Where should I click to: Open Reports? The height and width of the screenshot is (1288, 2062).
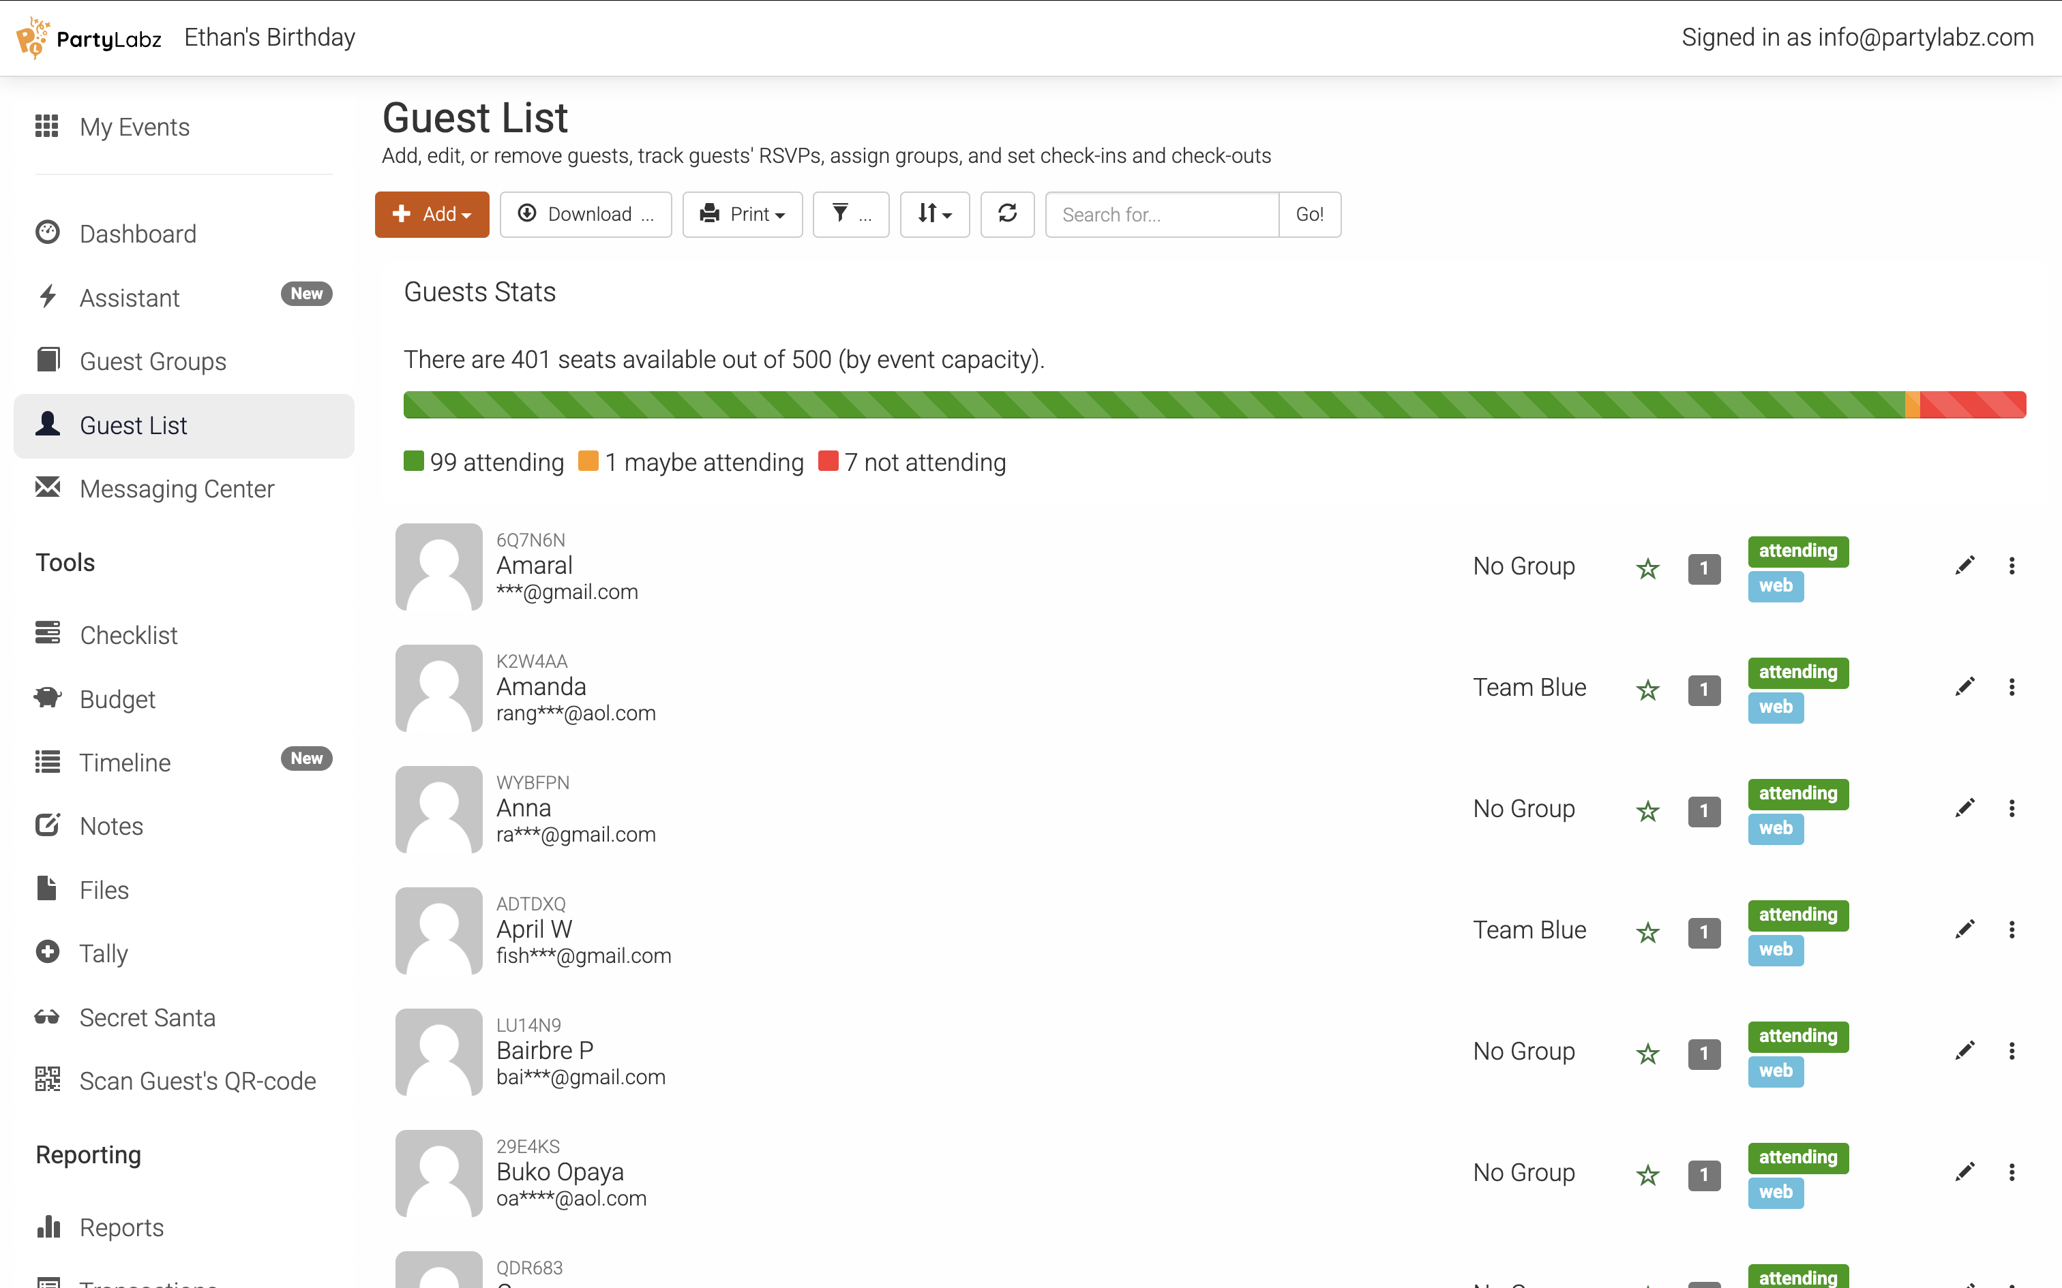click(x=183, y=1227)
